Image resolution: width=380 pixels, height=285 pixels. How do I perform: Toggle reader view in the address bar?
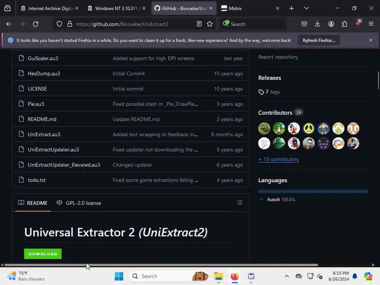point(199,24)
